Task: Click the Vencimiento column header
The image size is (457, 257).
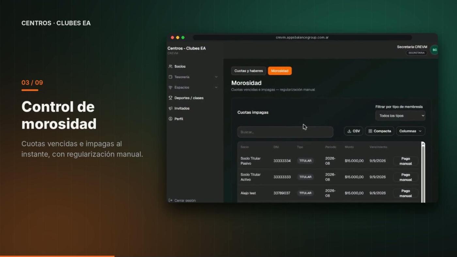Action: [x=378, y=147]
